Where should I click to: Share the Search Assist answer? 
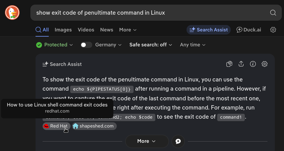[x=241, y=64]
